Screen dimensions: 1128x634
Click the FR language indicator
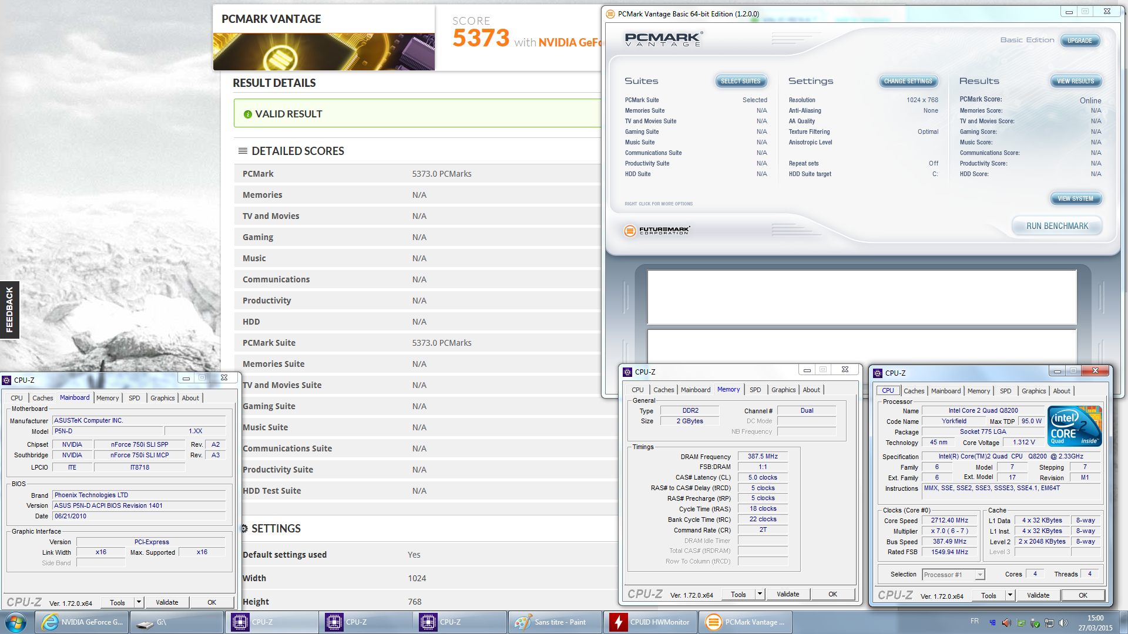tap(975, 621)
